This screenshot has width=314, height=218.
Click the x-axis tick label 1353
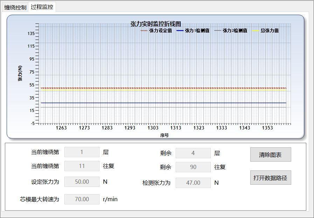coord(267,128)
